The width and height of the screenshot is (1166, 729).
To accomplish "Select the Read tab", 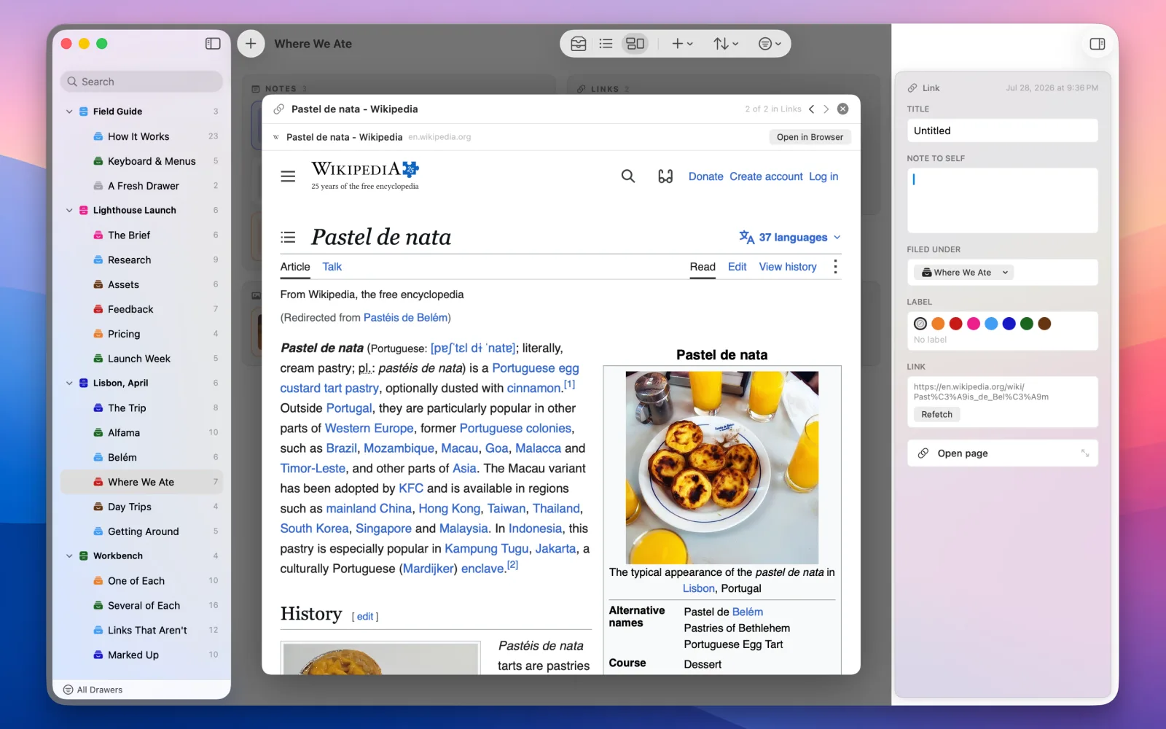I will pos(703,267).
